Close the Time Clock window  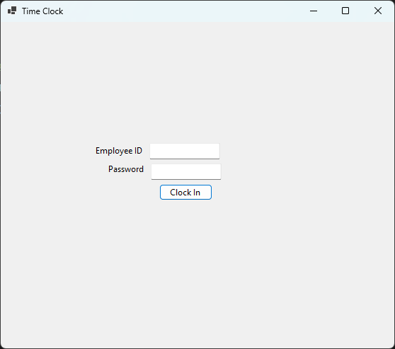[378, 11]
